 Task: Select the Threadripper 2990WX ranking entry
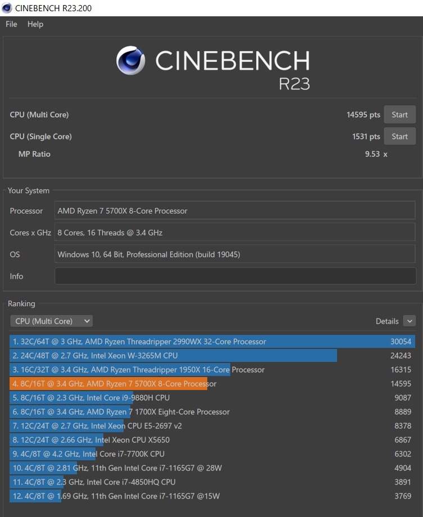212,342
